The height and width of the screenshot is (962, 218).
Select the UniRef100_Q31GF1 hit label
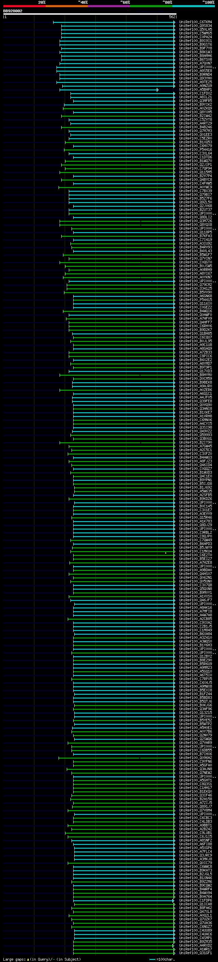pyautogui.click(x=196, y=953)
